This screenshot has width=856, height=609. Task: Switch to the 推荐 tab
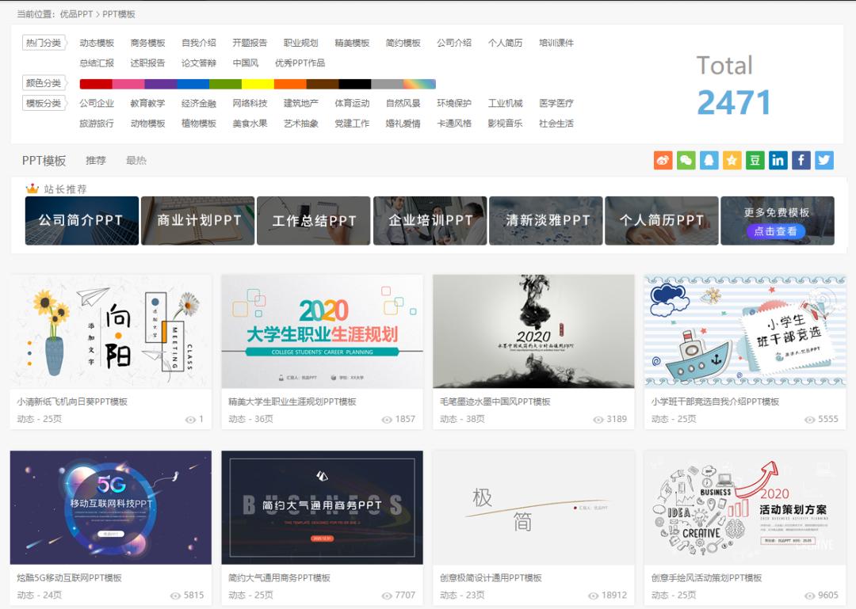tap(96, 161)
